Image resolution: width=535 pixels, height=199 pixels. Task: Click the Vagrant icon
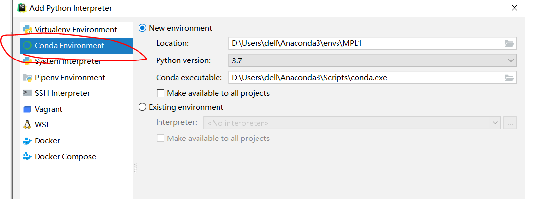[x=27, y=109]
